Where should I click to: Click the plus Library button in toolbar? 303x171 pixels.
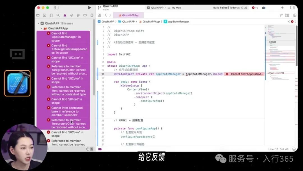(282, 8)
